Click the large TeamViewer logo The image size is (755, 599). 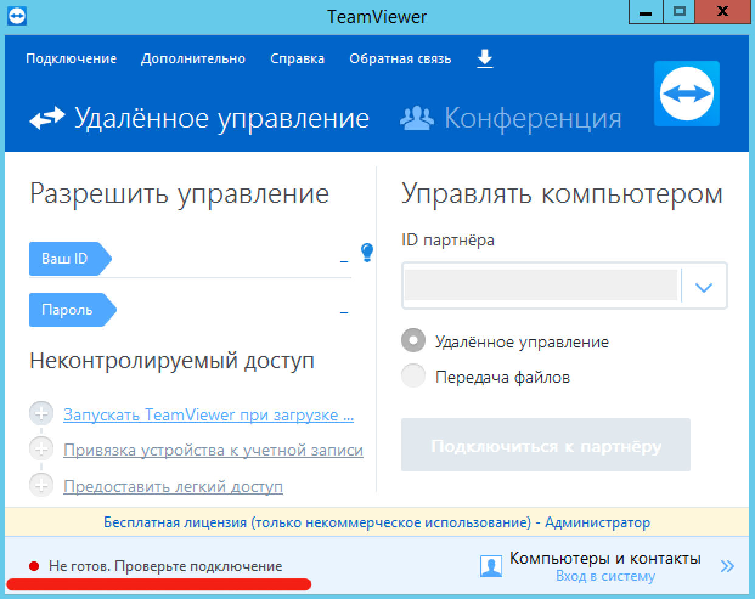[687, 94]
